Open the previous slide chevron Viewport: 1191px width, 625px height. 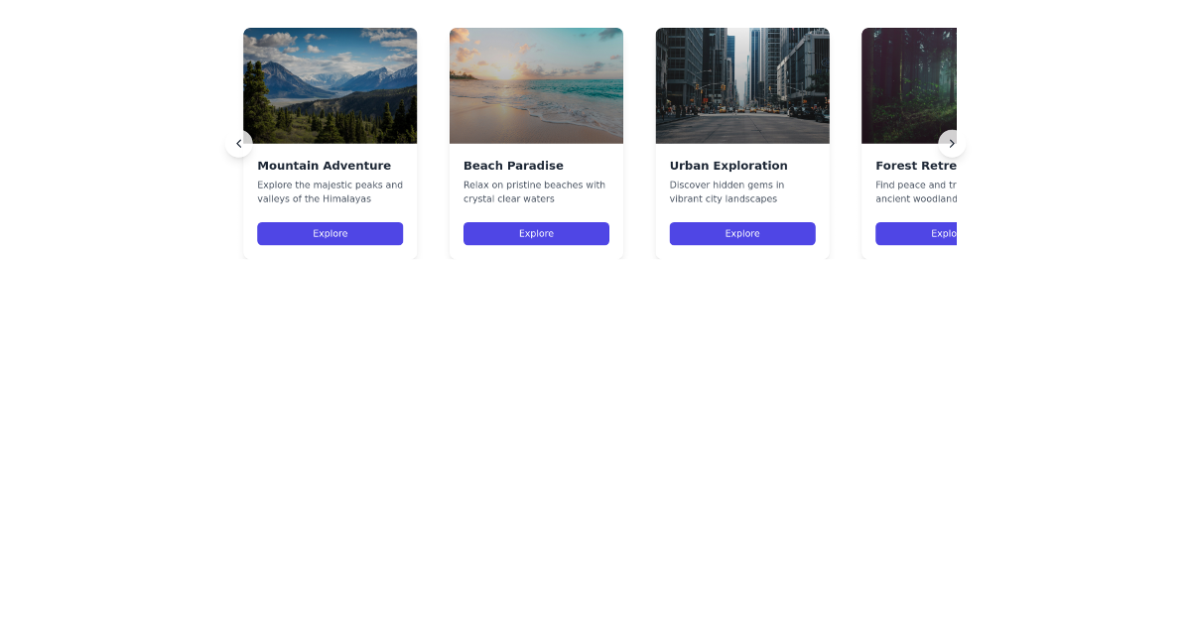click(239, 143)
